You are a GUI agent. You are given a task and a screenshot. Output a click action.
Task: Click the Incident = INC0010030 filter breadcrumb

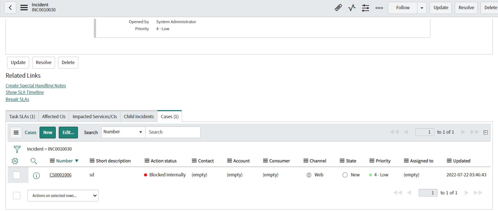click(50, 149)
